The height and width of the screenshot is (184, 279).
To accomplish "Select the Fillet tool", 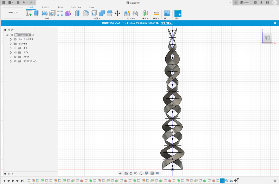I will click(86, 13).
